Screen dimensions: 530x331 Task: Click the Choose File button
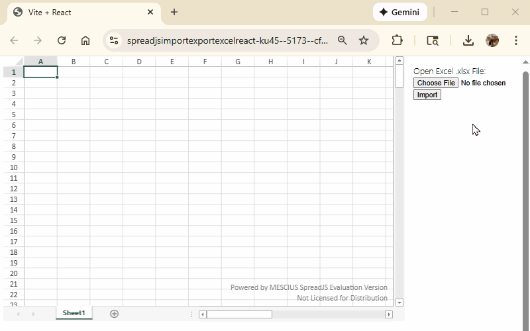click(435, 83)
